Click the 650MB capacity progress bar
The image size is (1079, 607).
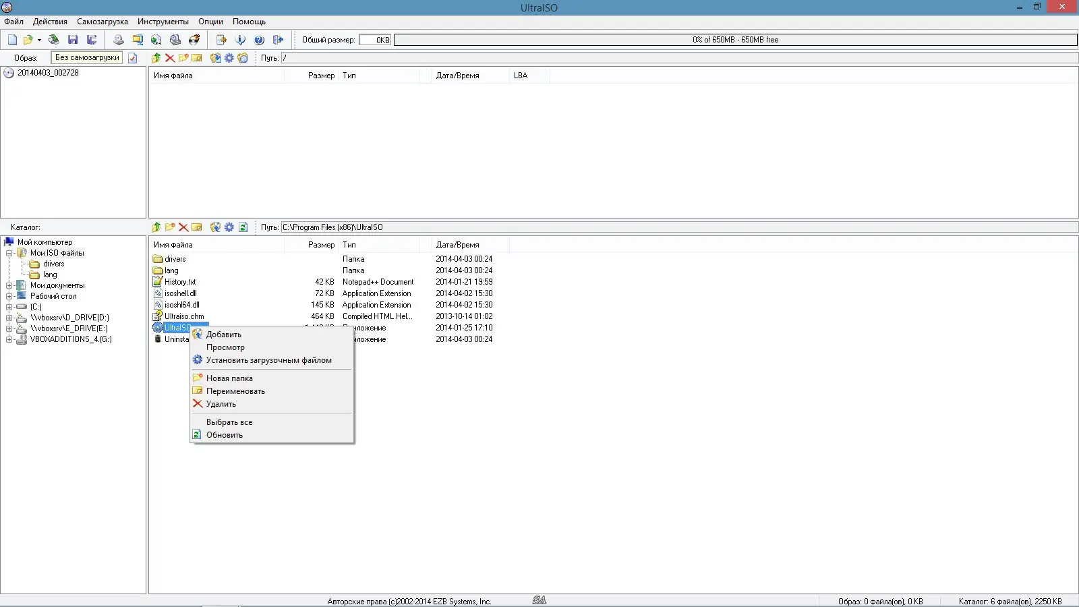click(x=734, y=40)
